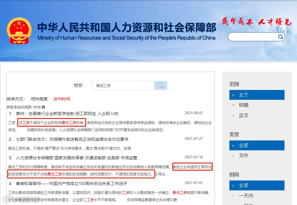Screen dimensions: 297x205
Task: Click the arrow beside 一天内
Action: (233, 196)
